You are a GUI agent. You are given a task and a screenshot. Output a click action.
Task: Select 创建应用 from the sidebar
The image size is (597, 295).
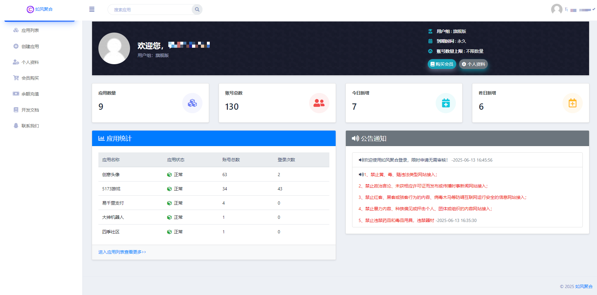(x=30, y=46)
